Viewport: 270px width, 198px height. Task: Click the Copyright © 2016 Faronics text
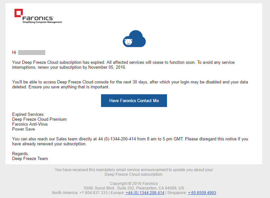pyautogui.click(x=134, y=184)
